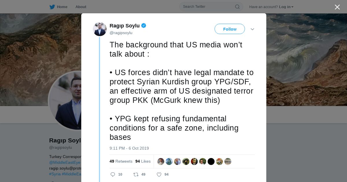Click the solid black liker avatar
The image size is (347, 182).
(211, 161)
